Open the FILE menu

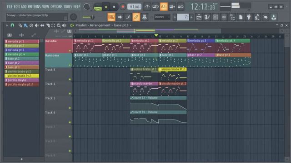click(10, 7)
